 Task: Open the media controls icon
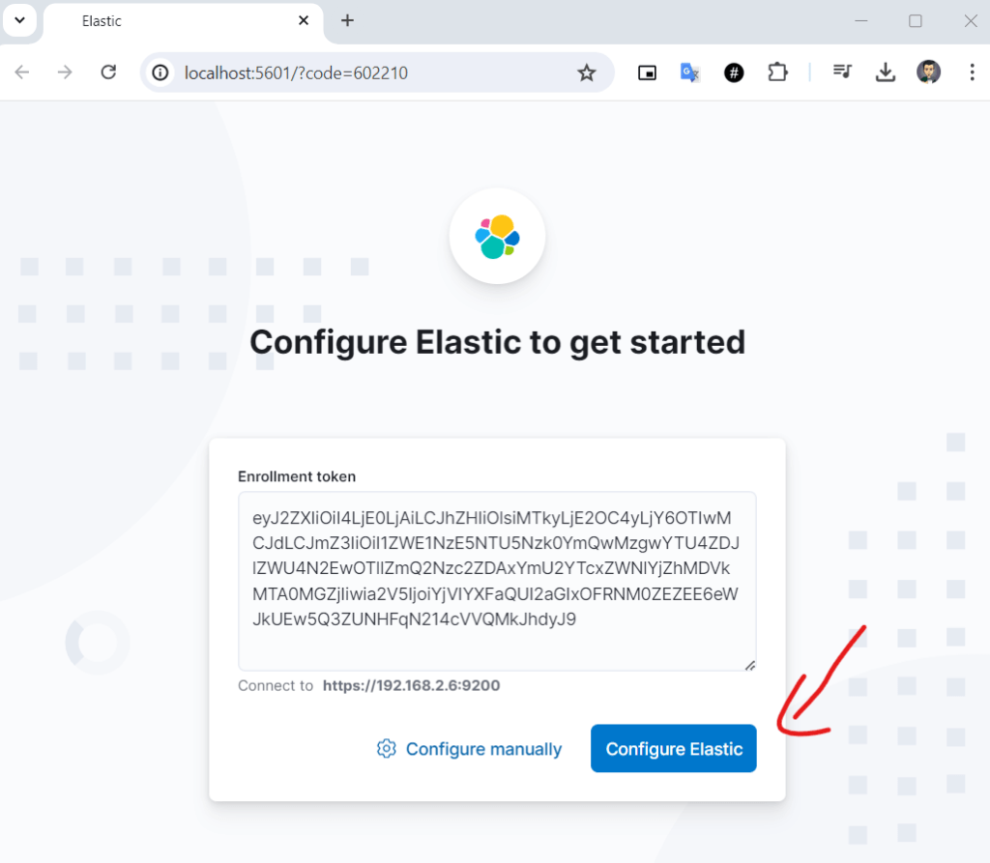[x=842, y=72]
